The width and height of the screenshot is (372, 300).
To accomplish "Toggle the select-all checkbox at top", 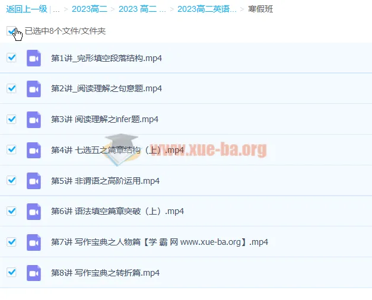I will pyautogui.click(x=11, y=31).
